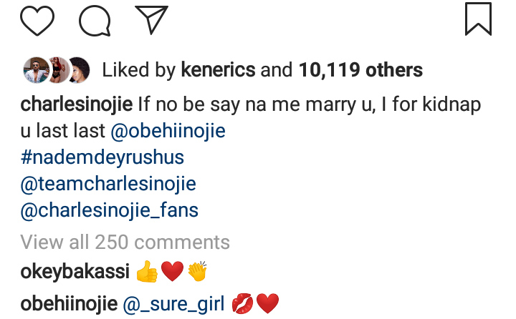This screenshot has height=319, width=516.
Task: Expand View all 250 comments
Action: (x=125, y=242)
